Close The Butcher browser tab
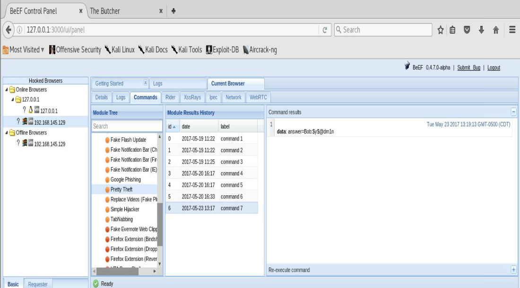Screen dimensions: 520x288 tap(161, 11)
